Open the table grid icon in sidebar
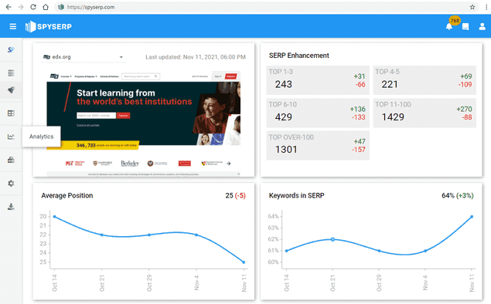 [11, 113]
